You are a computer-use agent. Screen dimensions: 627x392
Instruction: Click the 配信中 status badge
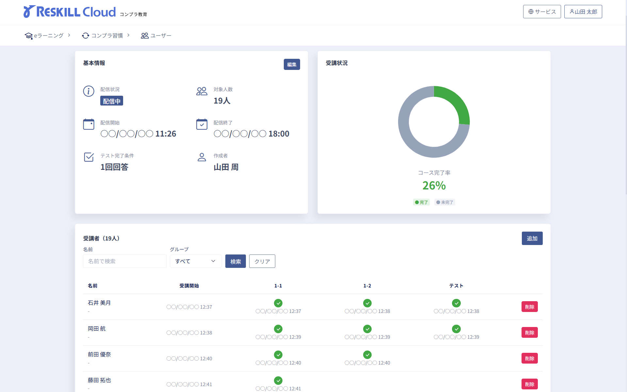112,101
